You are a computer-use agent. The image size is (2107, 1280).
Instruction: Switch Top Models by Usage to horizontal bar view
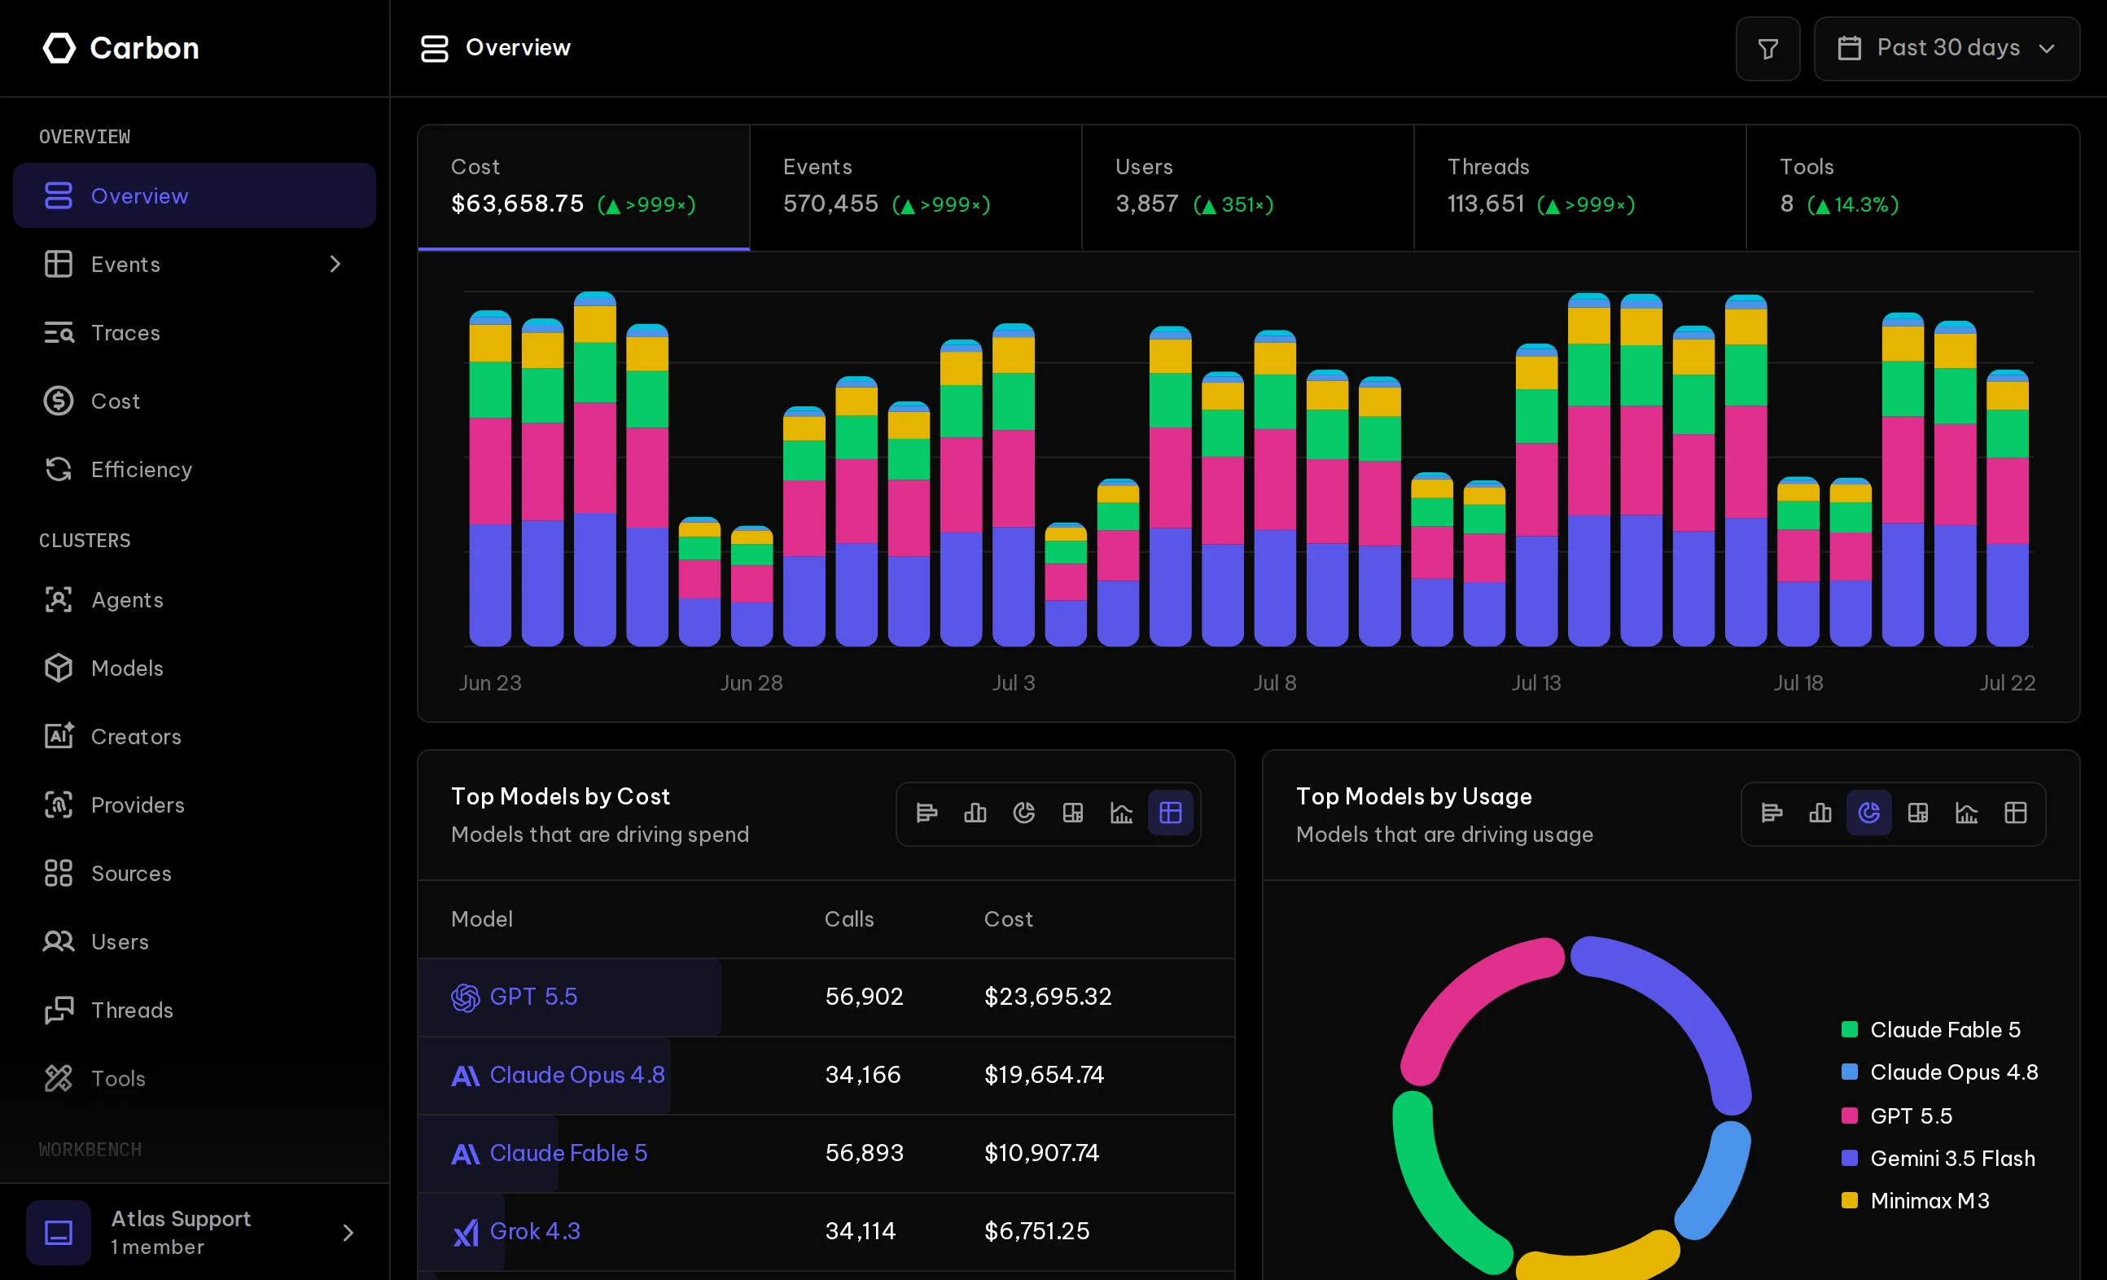point(1772,813)
